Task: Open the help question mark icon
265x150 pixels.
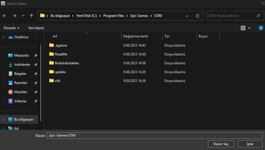Action: tap(261, 28)
